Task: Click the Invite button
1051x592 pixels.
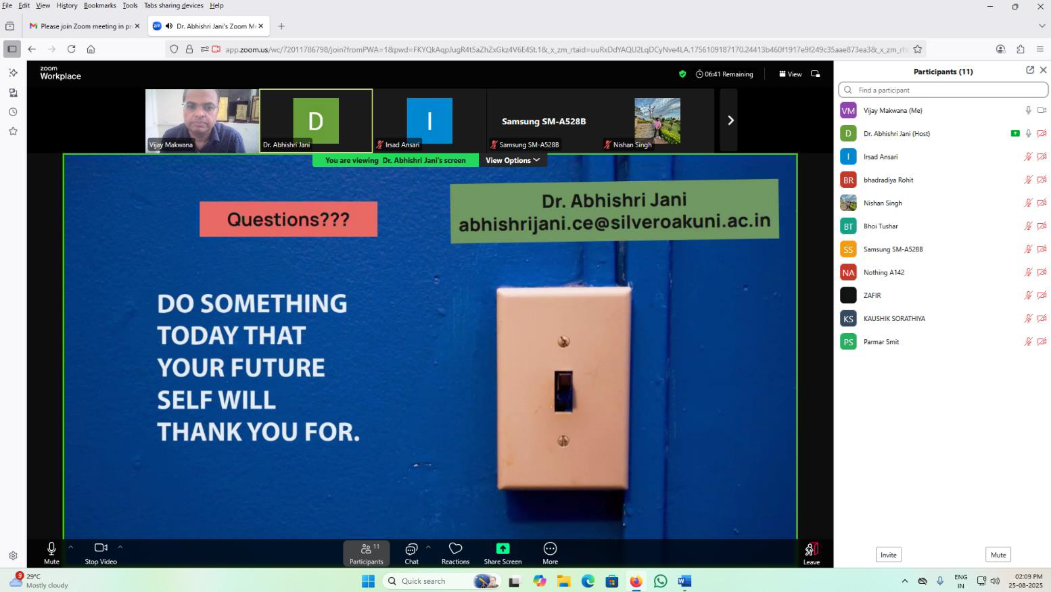Action: 888,555
